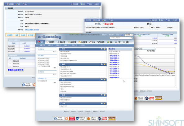Click the magnifier icon in search box
Screen dimensions: 184x126
(131, 38)
